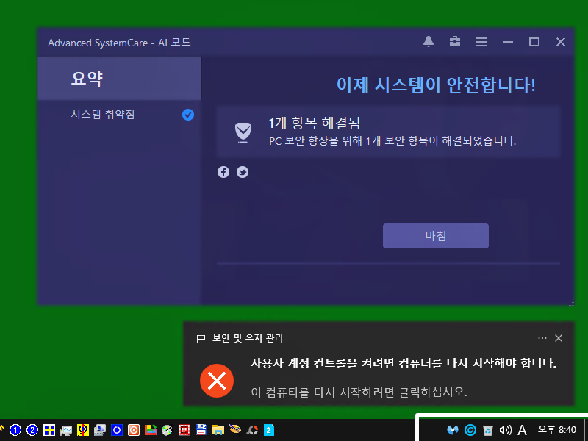Open the blue C circle tray icon
The height and width of the screenshot is (441, 588).
tap(470, 430)
